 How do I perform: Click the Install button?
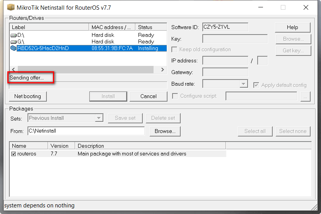(108, 97)
